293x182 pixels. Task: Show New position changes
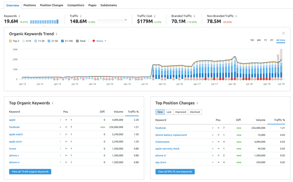pyautogui.click(x=160, y=112)
